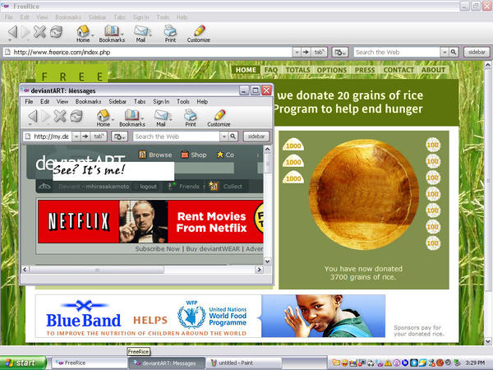This screenshot has width=493, height=370.
Task: Open File menu in deviantART window
Action: coord(29,102)
